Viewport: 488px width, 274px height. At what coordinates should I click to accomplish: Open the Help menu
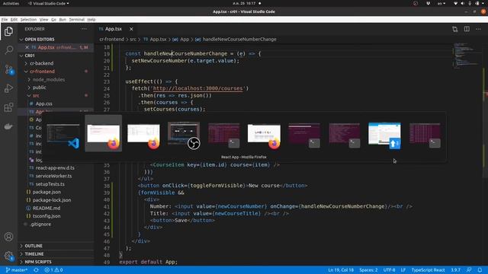point(91,20)
